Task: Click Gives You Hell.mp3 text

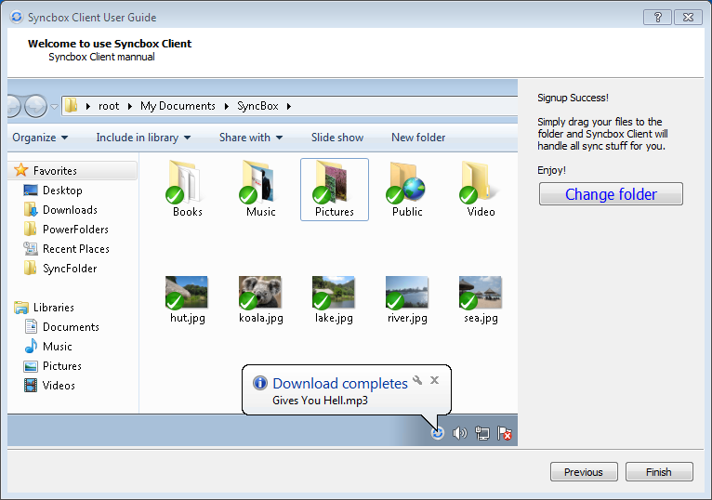Action: point(320,400)
